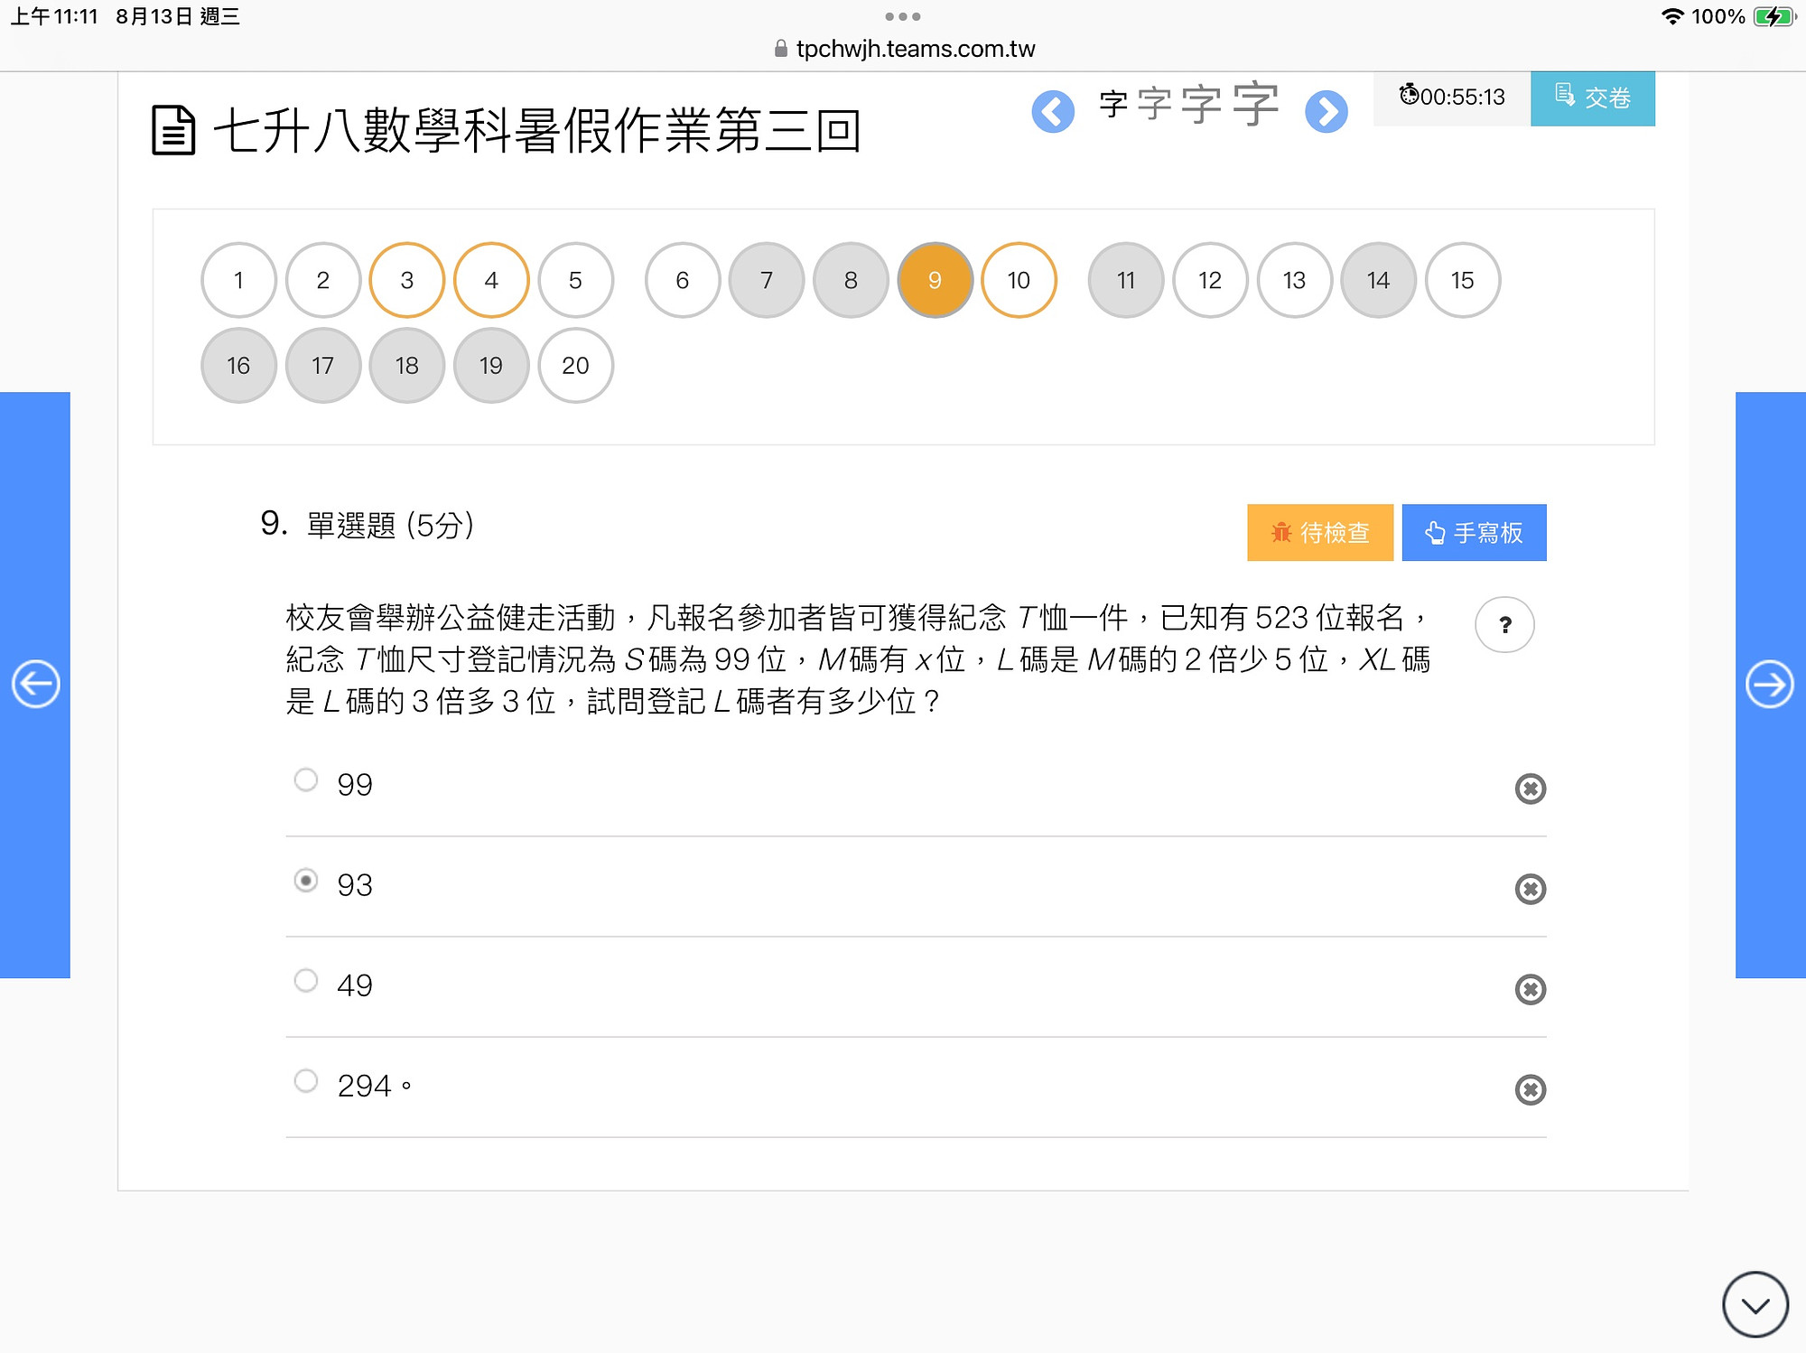
Task: Select the third 字 font size
Action: pyautogui.click(x=1201, y=104)
